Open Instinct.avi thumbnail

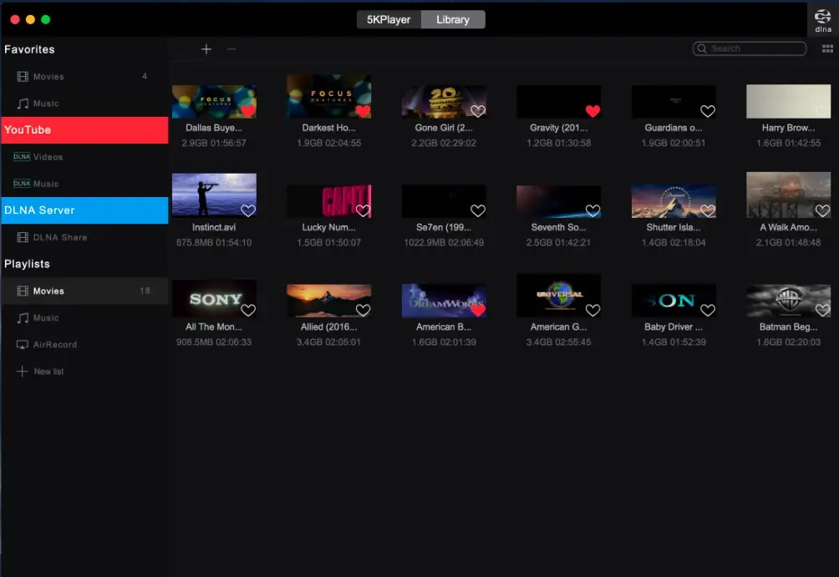(x=214, y=195)
